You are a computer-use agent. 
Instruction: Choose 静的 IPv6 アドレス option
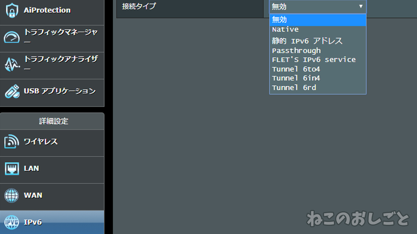click(318, 41)
